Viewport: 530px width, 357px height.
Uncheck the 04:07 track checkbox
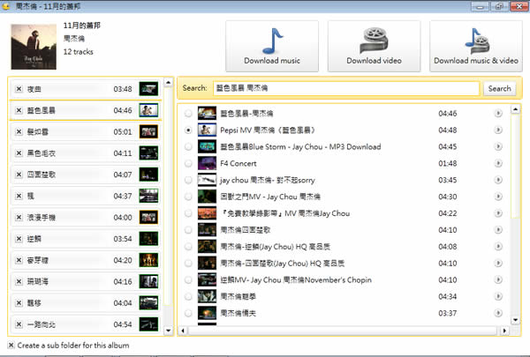coord(19,175)
